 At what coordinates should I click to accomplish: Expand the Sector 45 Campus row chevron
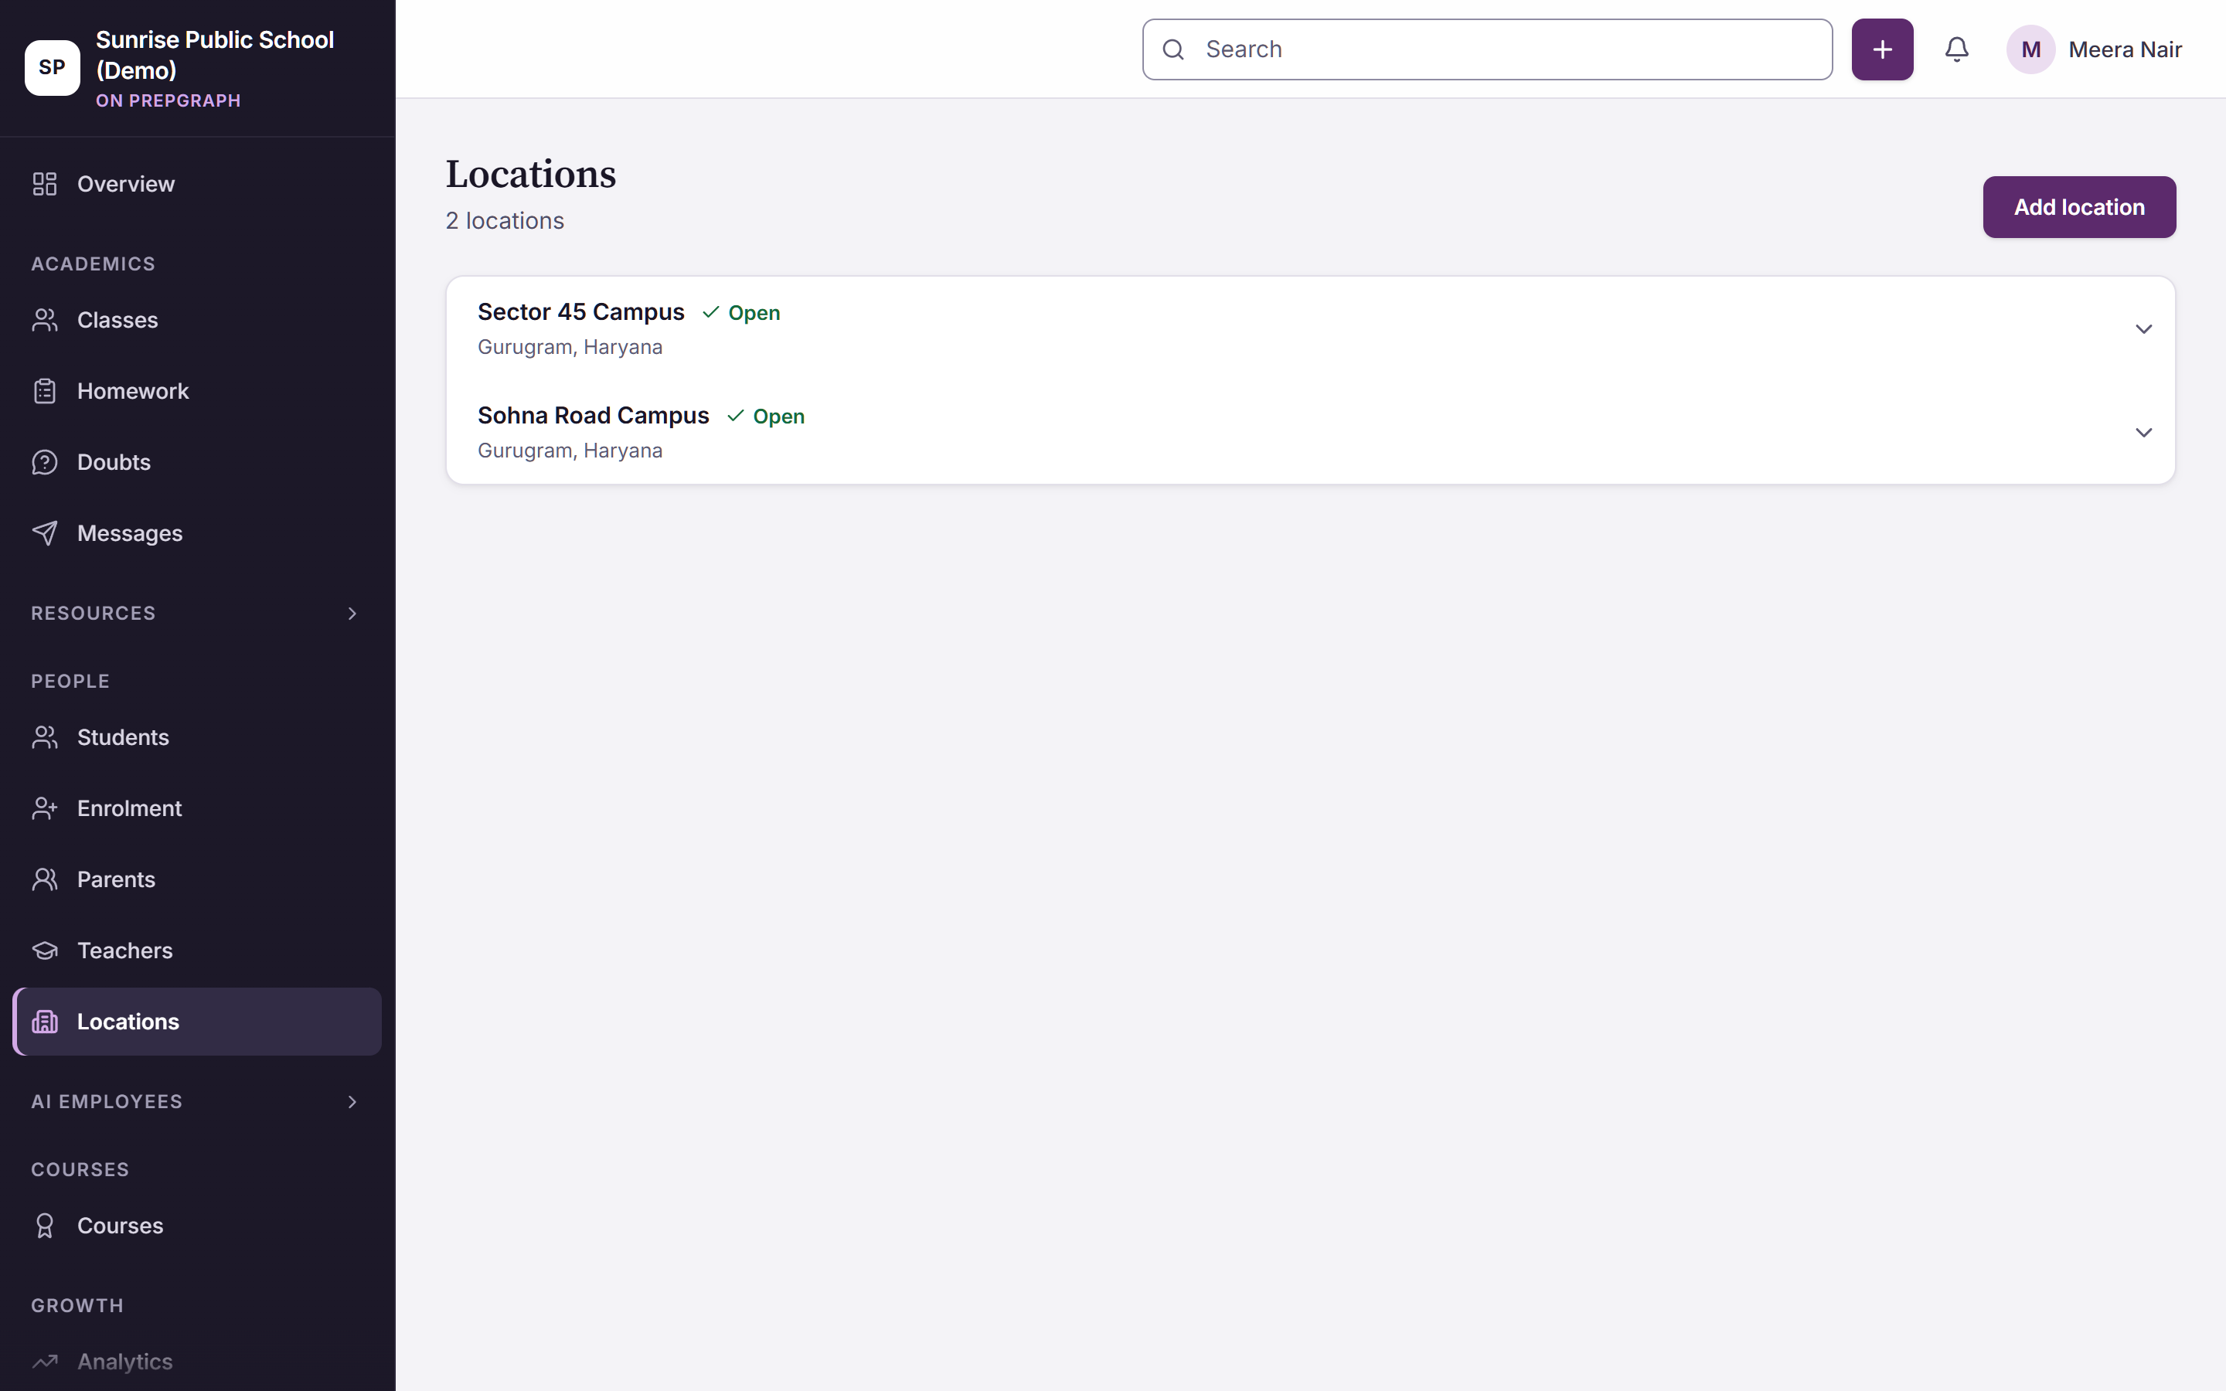pos(2143,328)
